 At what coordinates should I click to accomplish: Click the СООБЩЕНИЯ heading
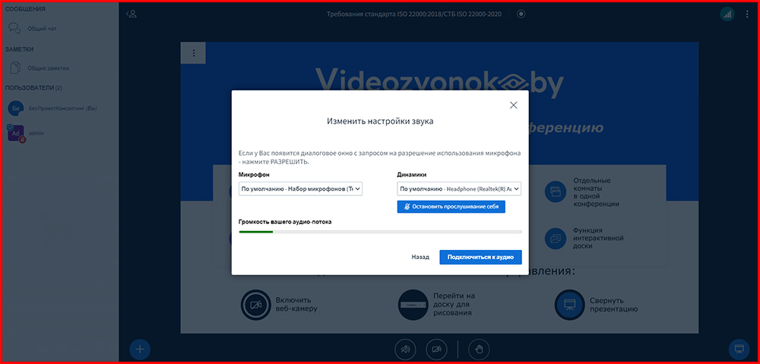click(25, 8)
